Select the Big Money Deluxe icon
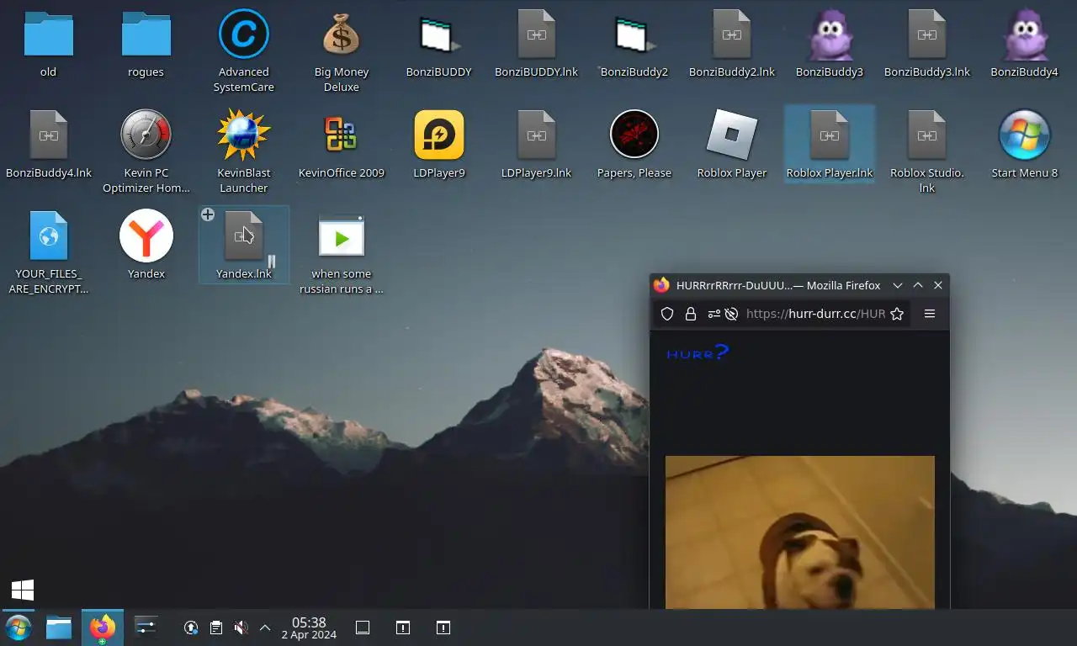Image resolution: width=1077 pixels, height=646 pixels. coord(341,34)
